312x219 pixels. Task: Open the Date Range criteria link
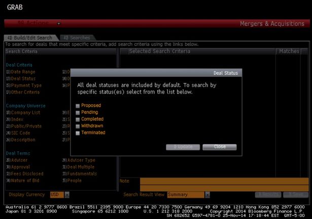coord(23,72)
